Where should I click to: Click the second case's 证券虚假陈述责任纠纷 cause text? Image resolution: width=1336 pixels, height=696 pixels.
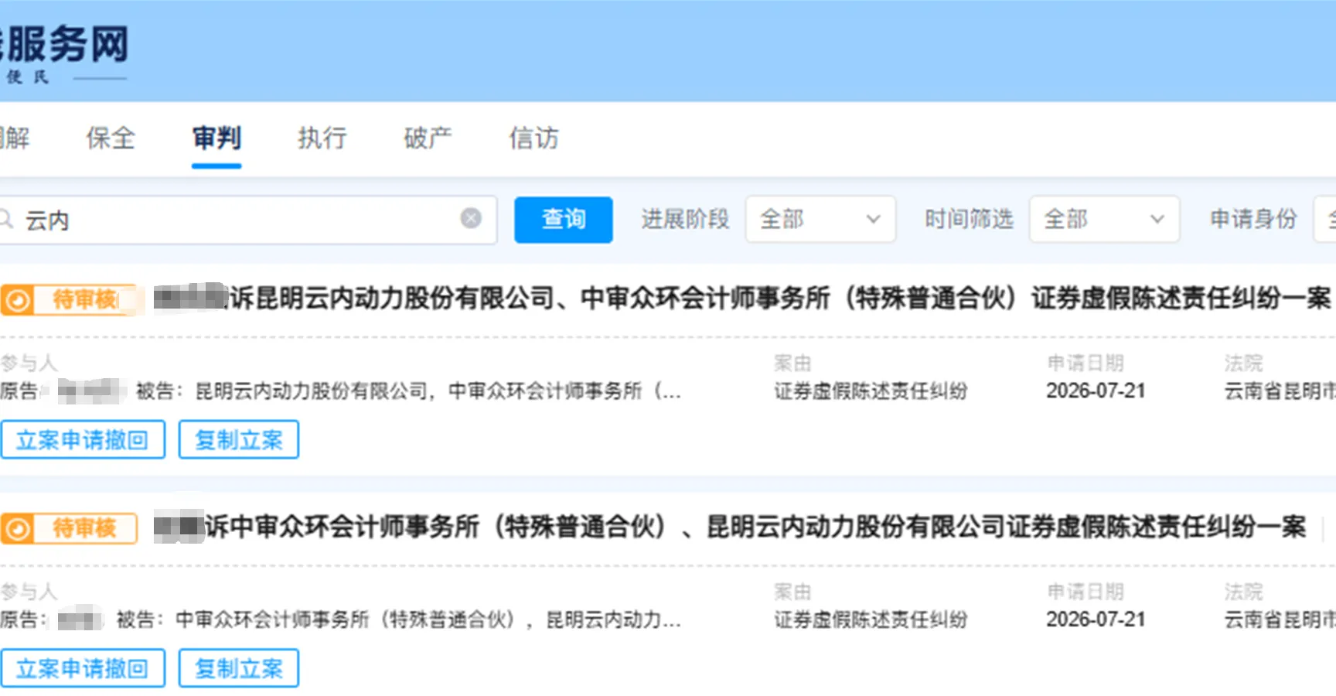871,619
